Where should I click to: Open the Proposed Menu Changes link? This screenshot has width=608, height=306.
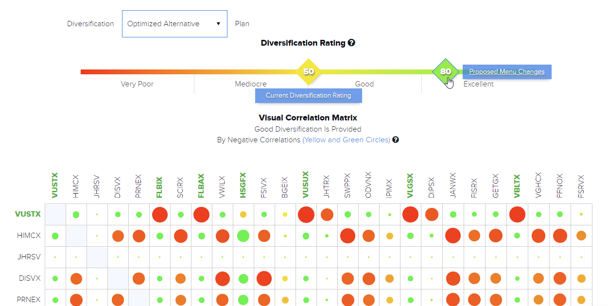pyautogui.click(x=506, y=72)
